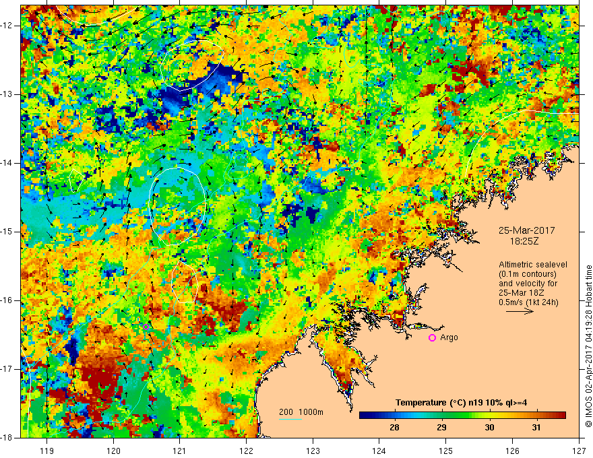Click the 'Altimetric sealevel' caption text
The image size is (593, 458).
(x=533, y=265)
